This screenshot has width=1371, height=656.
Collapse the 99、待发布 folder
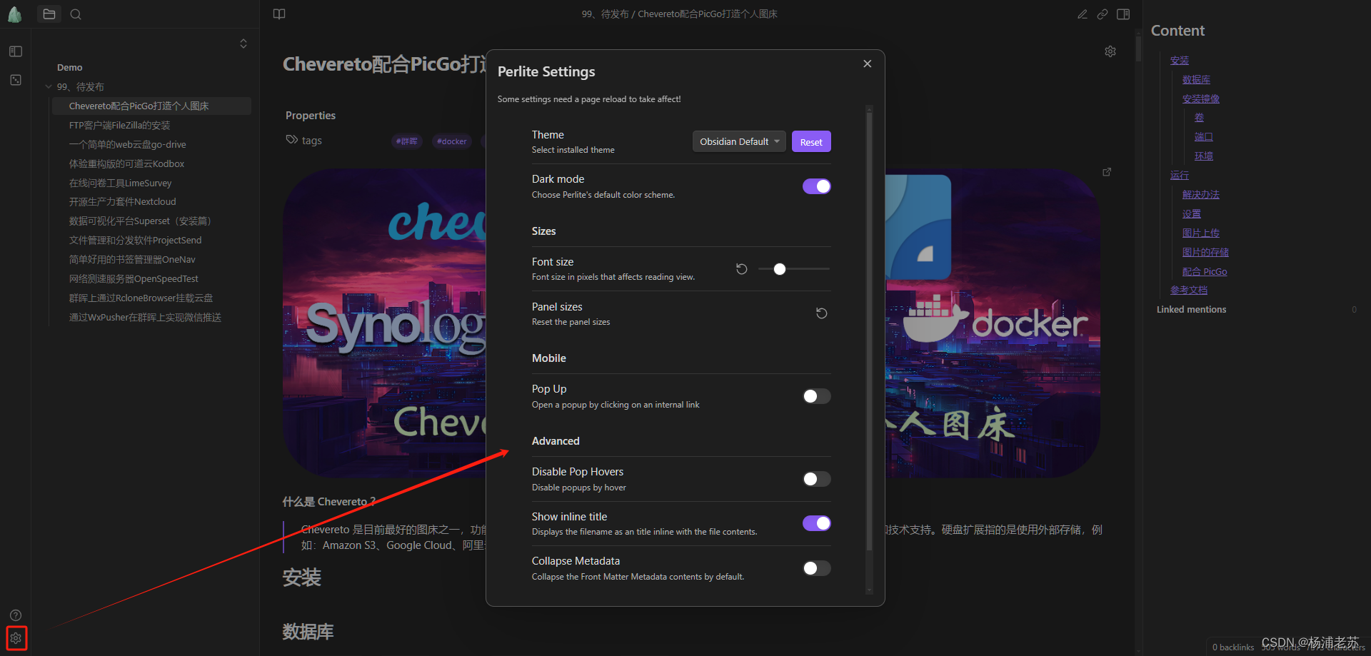(81, 86)
